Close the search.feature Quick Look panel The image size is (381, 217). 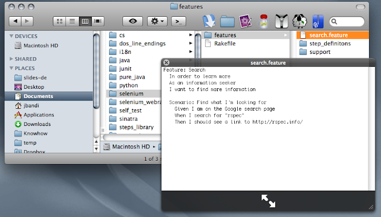tap(166, 62)
